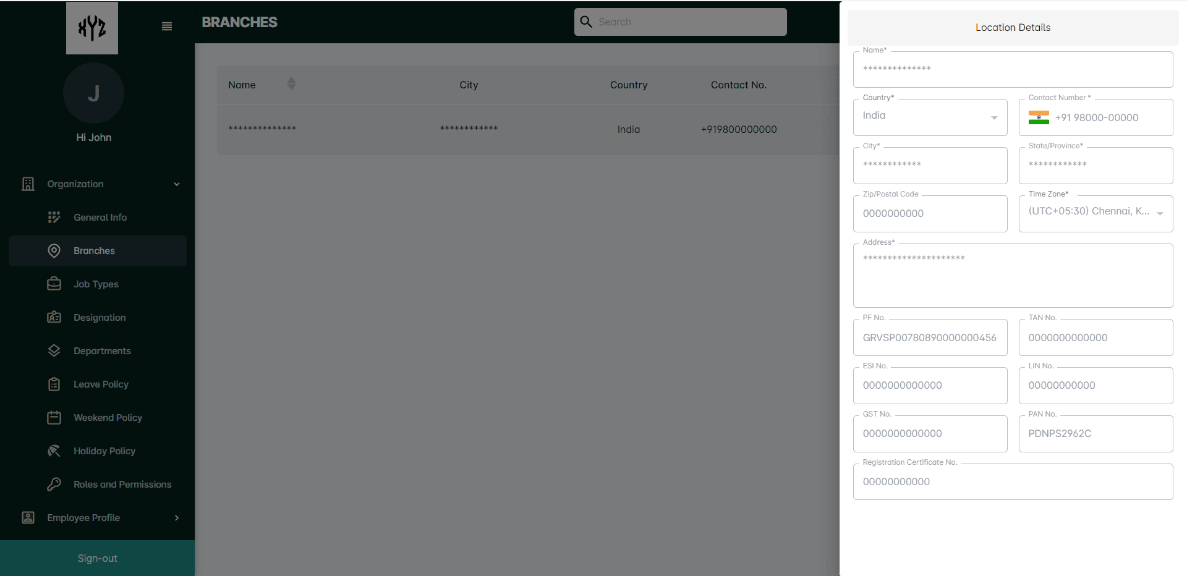1187x576 pixels.
Task: Click the Roles and Permissions key icon
Action: (x=54, y=484)
